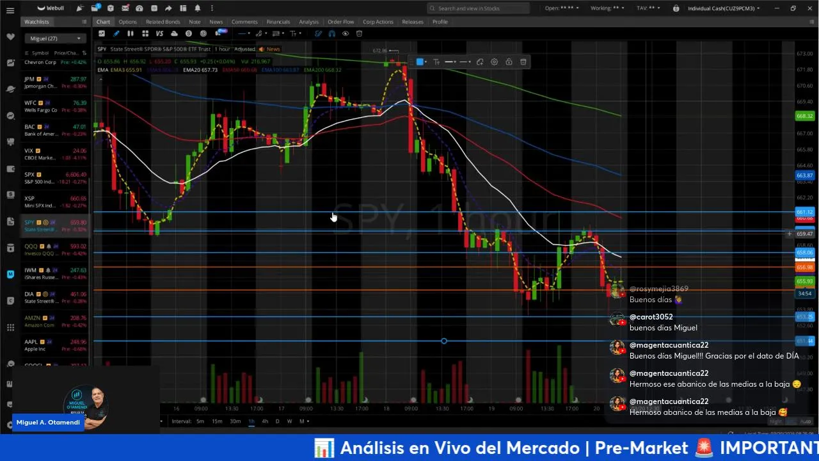
Task: Open the messages inbox icon with badge
Action: point(95,8)
